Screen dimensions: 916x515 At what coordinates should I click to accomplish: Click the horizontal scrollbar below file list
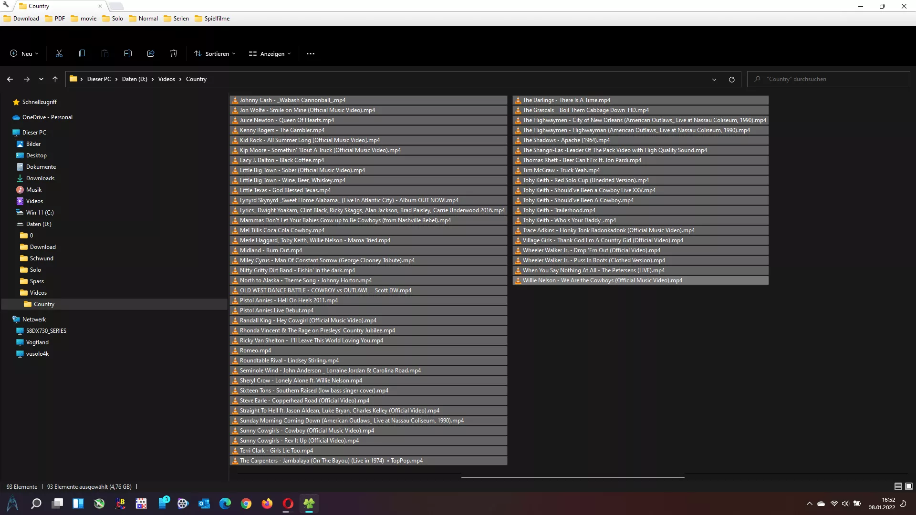click(x=572, y=477)
